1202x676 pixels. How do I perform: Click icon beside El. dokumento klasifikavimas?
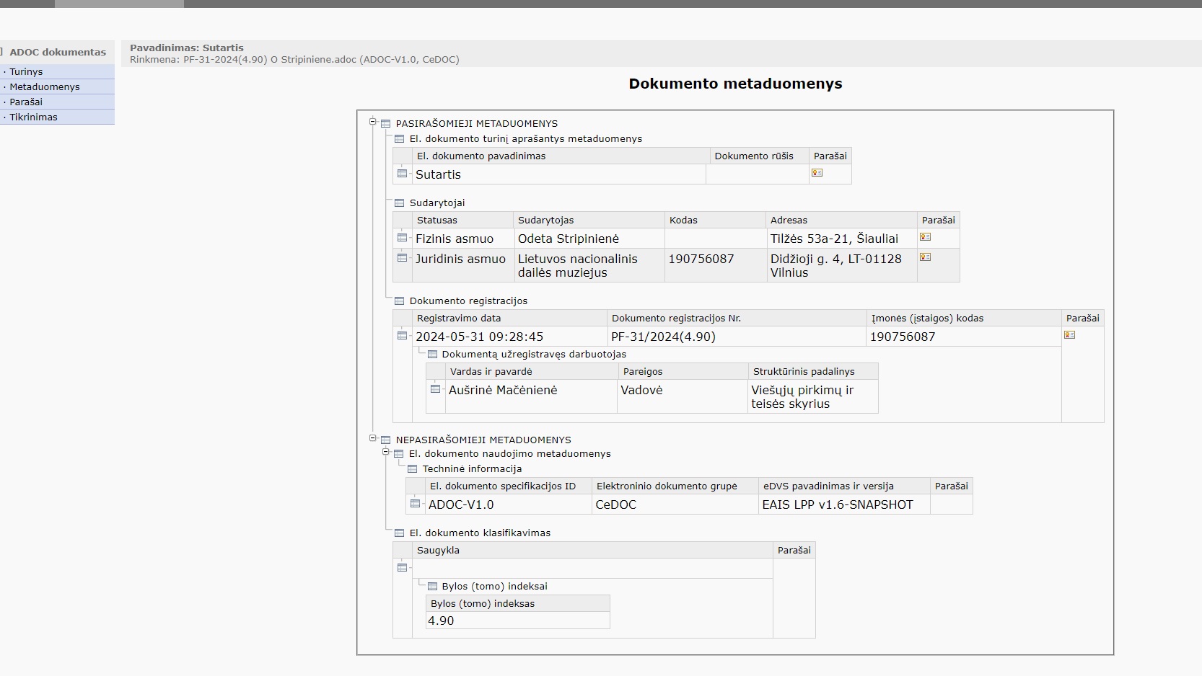click(399, 533)
